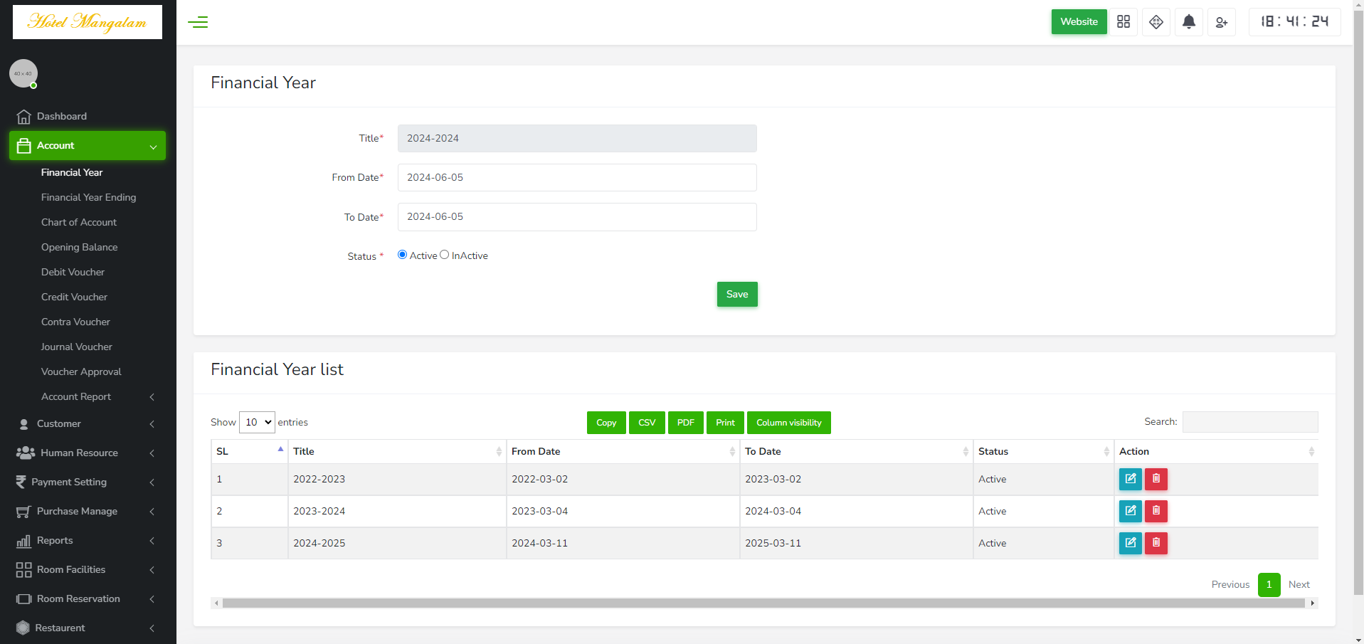Export table with the PDF button
Screen dimensions: 1364x644
click(x=686, y=423)
